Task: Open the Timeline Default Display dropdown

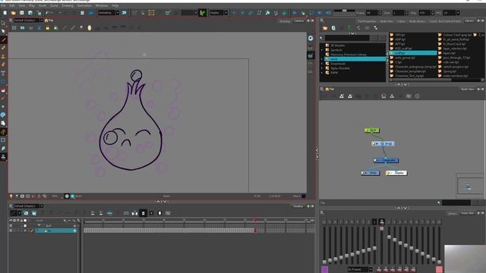Action: 42,206
